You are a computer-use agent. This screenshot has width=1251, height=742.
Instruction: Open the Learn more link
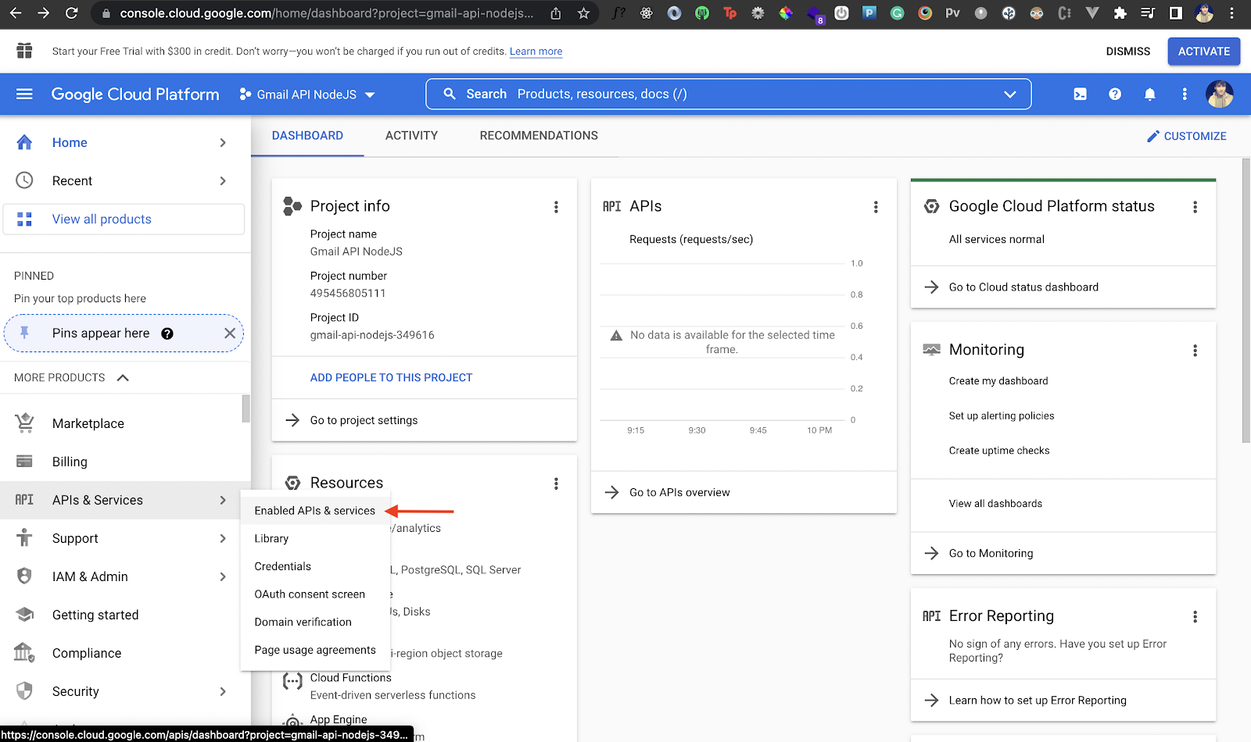pos(536,52)
